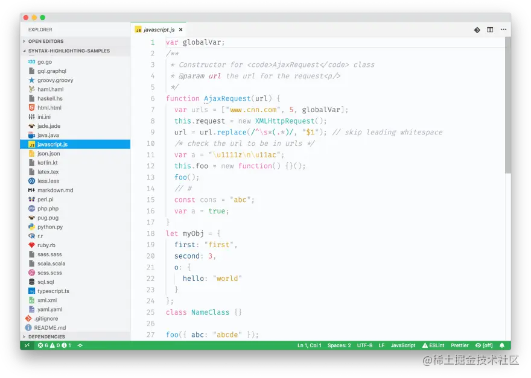Open kotlin.kt in the explorer
The width and height of the screenshot is (531, 378).
click(75, 163)
